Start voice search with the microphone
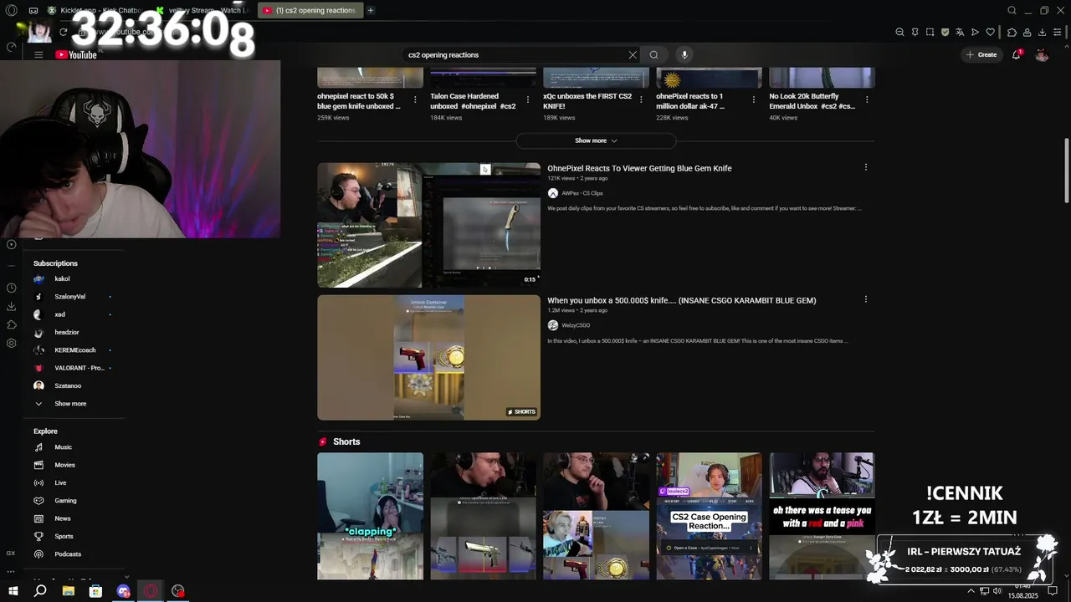 tap(684, 54)
